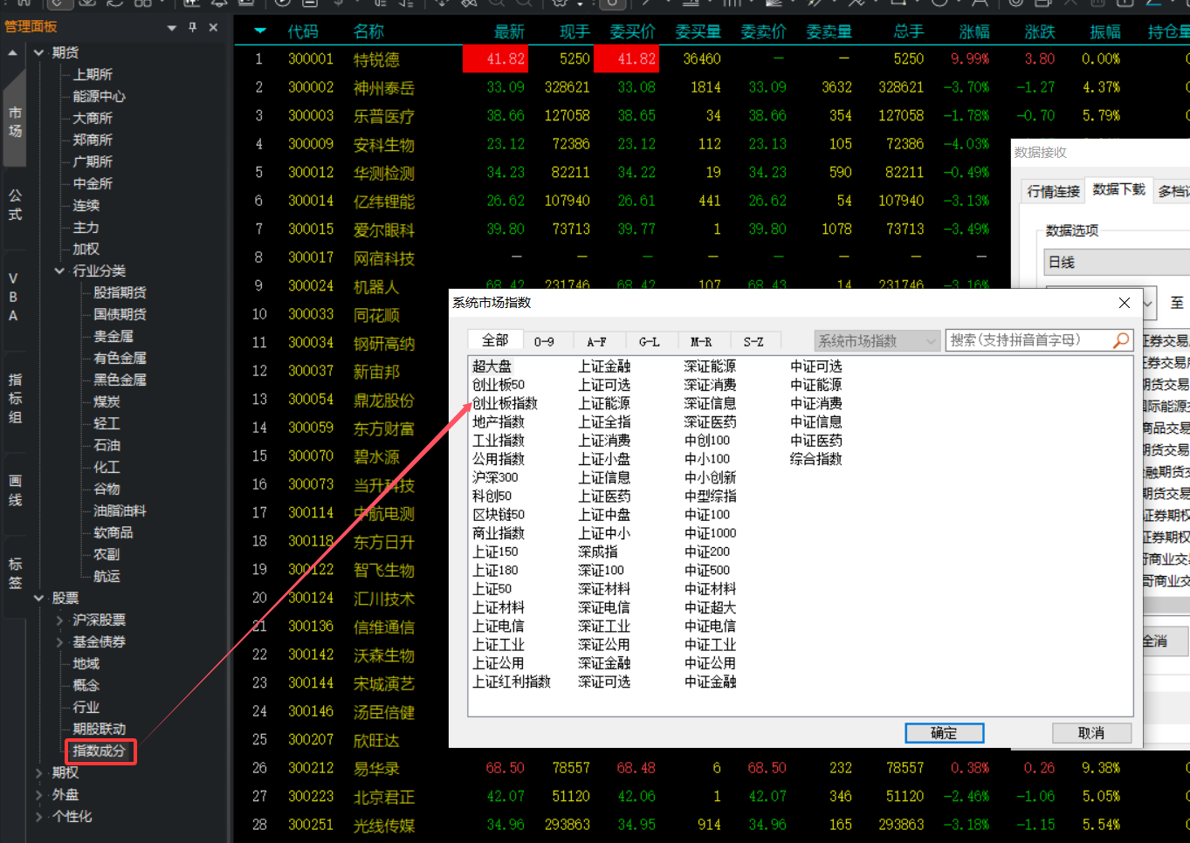Screen dimensions: 1190x843
Task: Open the 公式 side tab
Action: 15,204
